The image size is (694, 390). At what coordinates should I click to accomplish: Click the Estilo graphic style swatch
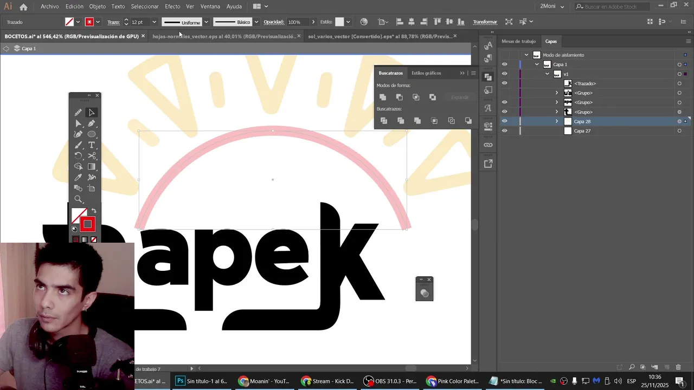tap(339, 22)
